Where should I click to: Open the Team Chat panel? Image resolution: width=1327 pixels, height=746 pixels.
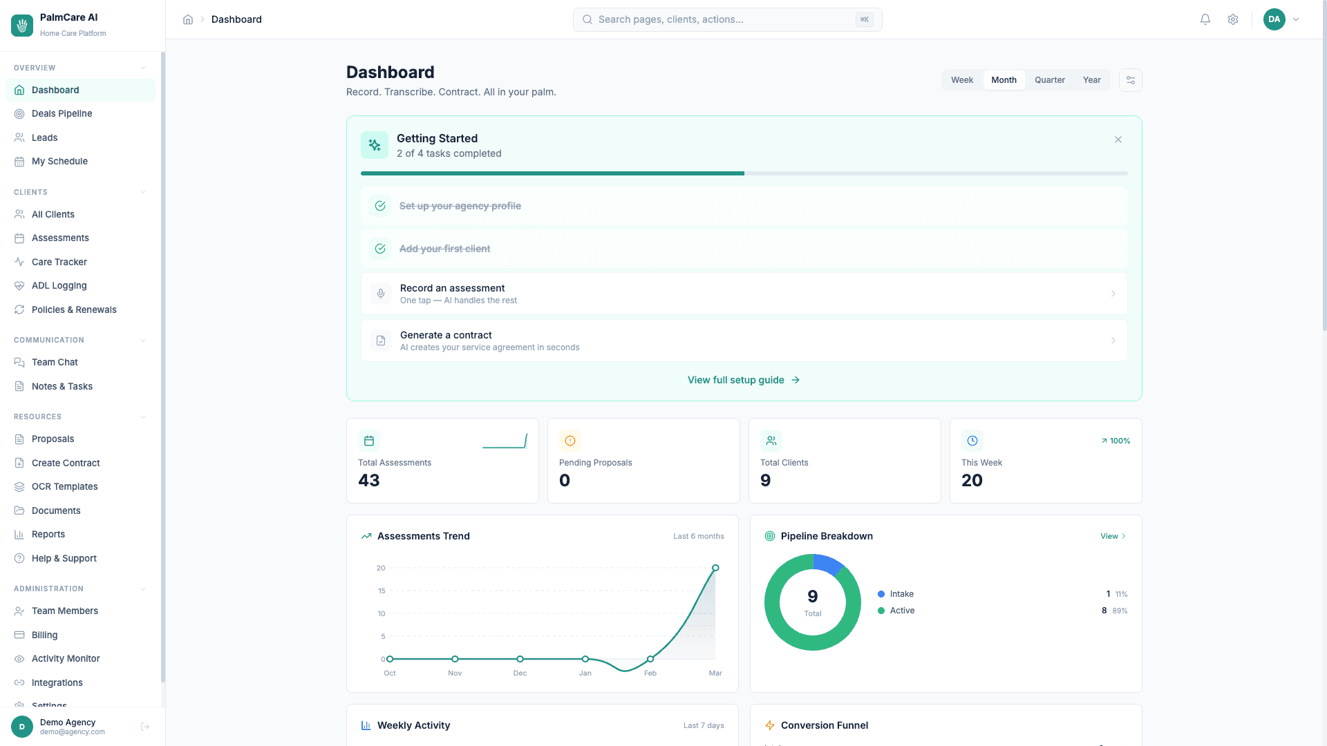[x=54, y=362]
